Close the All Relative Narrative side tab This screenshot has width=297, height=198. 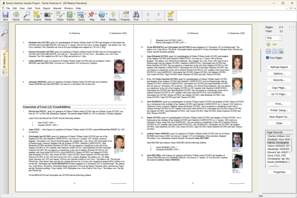(7, 51)
